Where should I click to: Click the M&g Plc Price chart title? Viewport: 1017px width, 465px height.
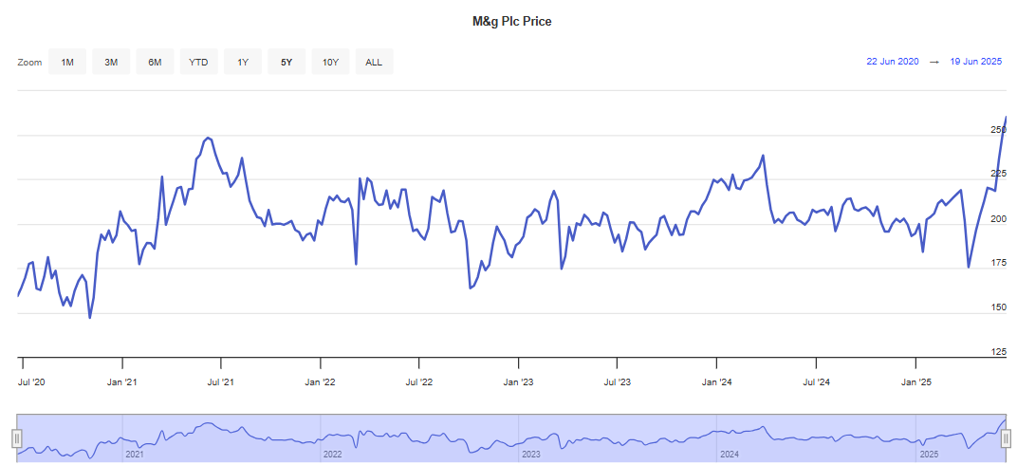511,21
